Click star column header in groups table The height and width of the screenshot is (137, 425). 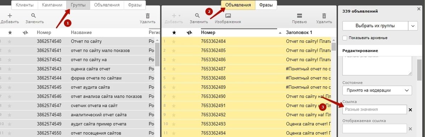[10, 33]
